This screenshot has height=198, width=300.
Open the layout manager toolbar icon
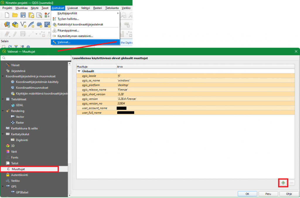pos(39,15)
